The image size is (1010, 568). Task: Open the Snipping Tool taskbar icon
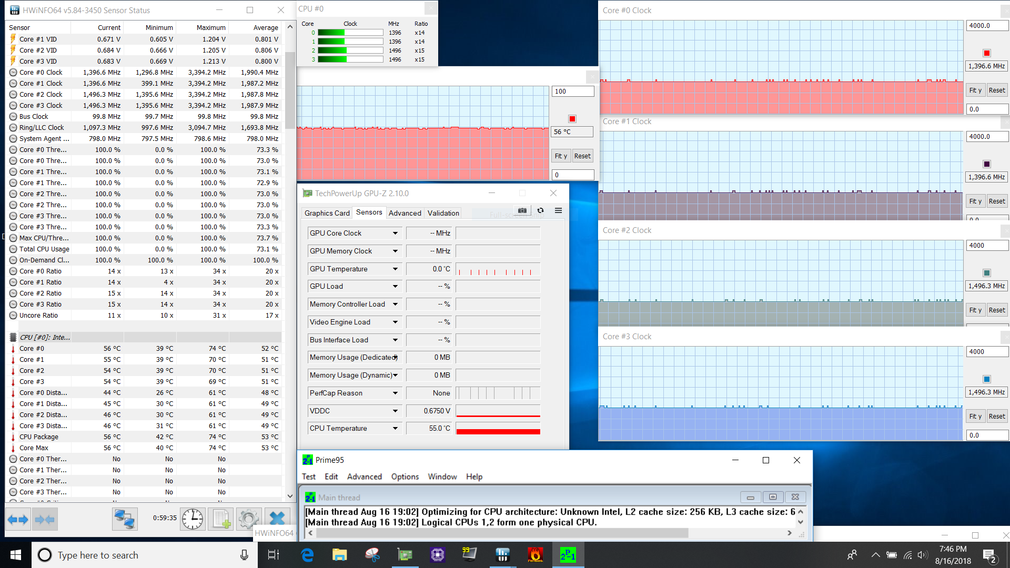[372, 555]
